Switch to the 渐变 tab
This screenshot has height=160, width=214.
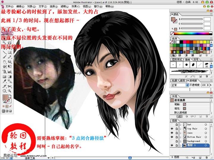click(182, 80)
